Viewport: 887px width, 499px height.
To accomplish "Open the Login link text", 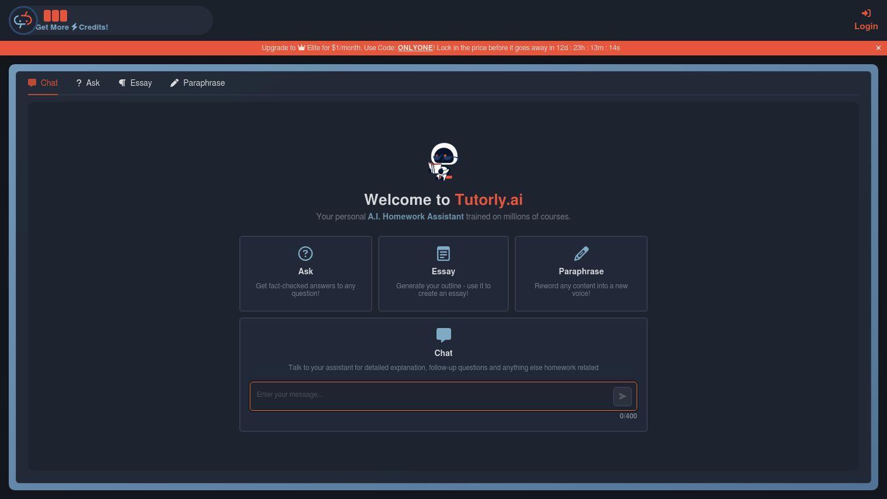I will [866, 26].
